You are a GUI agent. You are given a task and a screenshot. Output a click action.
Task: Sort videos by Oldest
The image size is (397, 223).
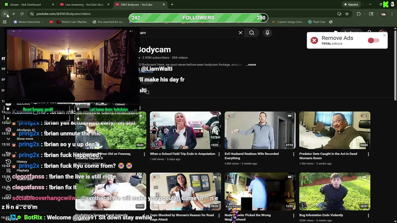120,104
